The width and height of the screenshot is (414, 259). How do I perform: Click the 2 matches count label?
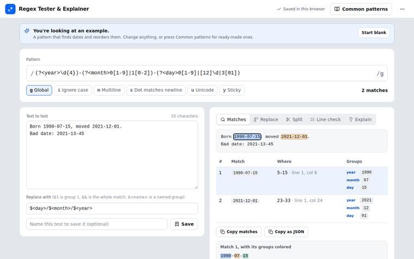pyautogui.click(x=374, y=91)
